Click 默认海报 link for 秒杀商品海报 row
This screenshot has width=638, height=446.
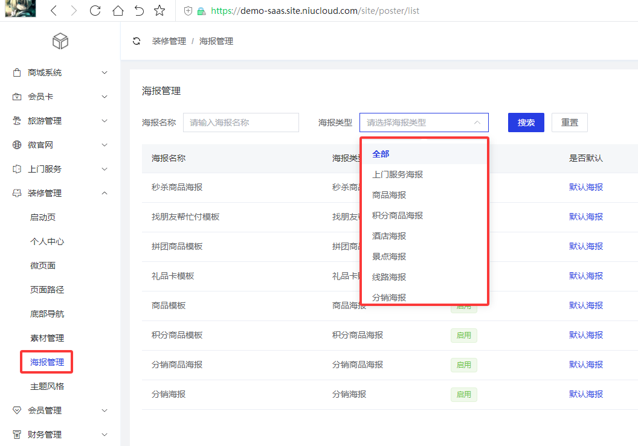[585, 187]
